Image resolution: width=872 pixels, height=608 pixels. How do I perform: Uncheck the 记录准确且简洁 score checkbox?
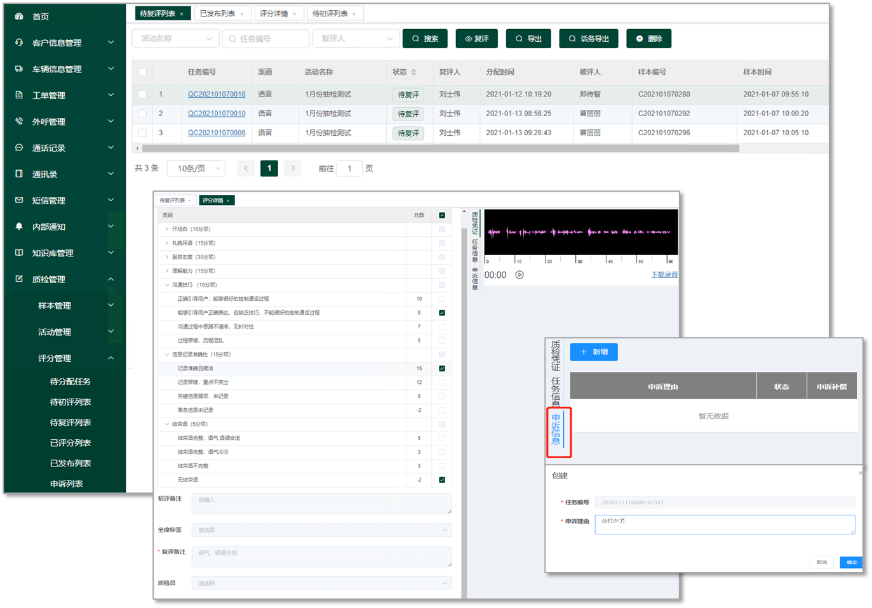(x=442, y=369)
